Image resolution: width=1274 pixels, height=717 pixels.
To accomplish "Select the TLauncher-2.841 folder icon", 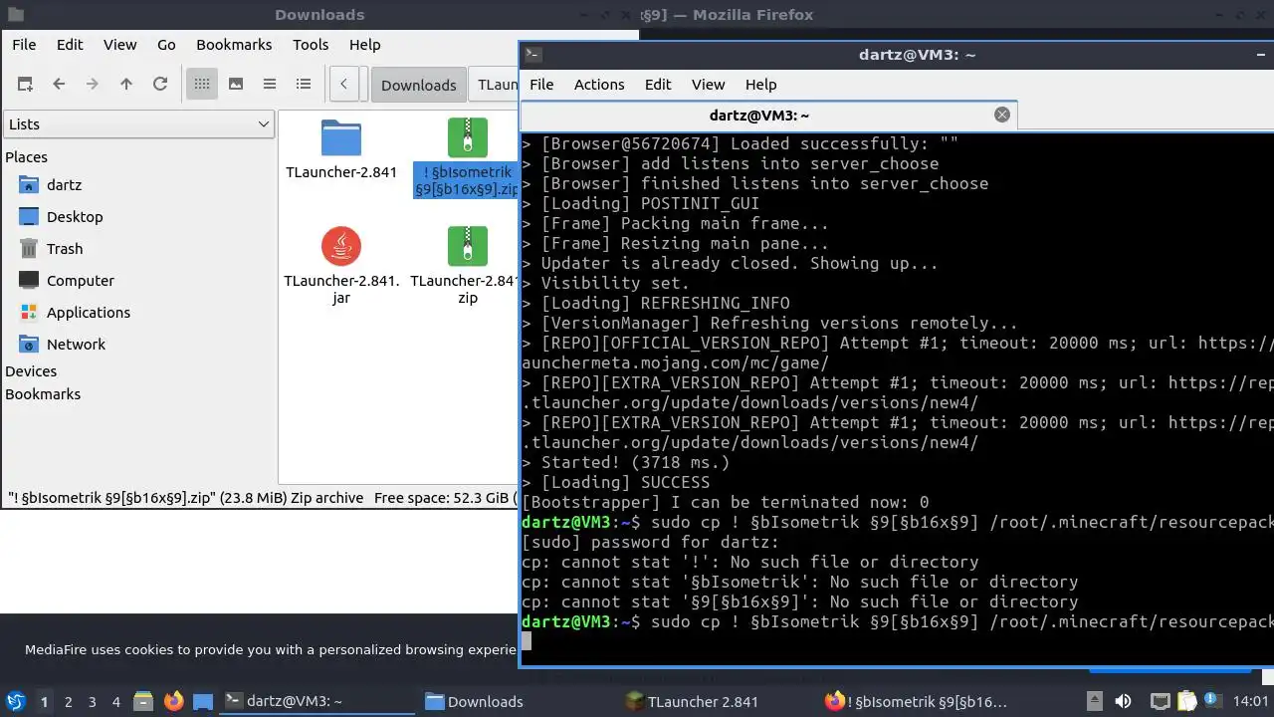I will pos(341,139).
